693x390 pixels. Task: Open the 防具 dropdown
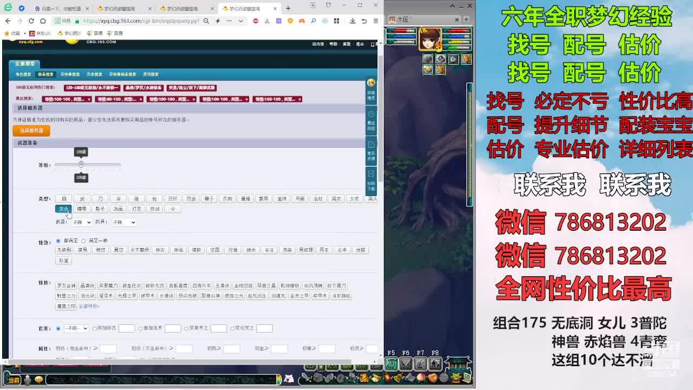(123, 222)
